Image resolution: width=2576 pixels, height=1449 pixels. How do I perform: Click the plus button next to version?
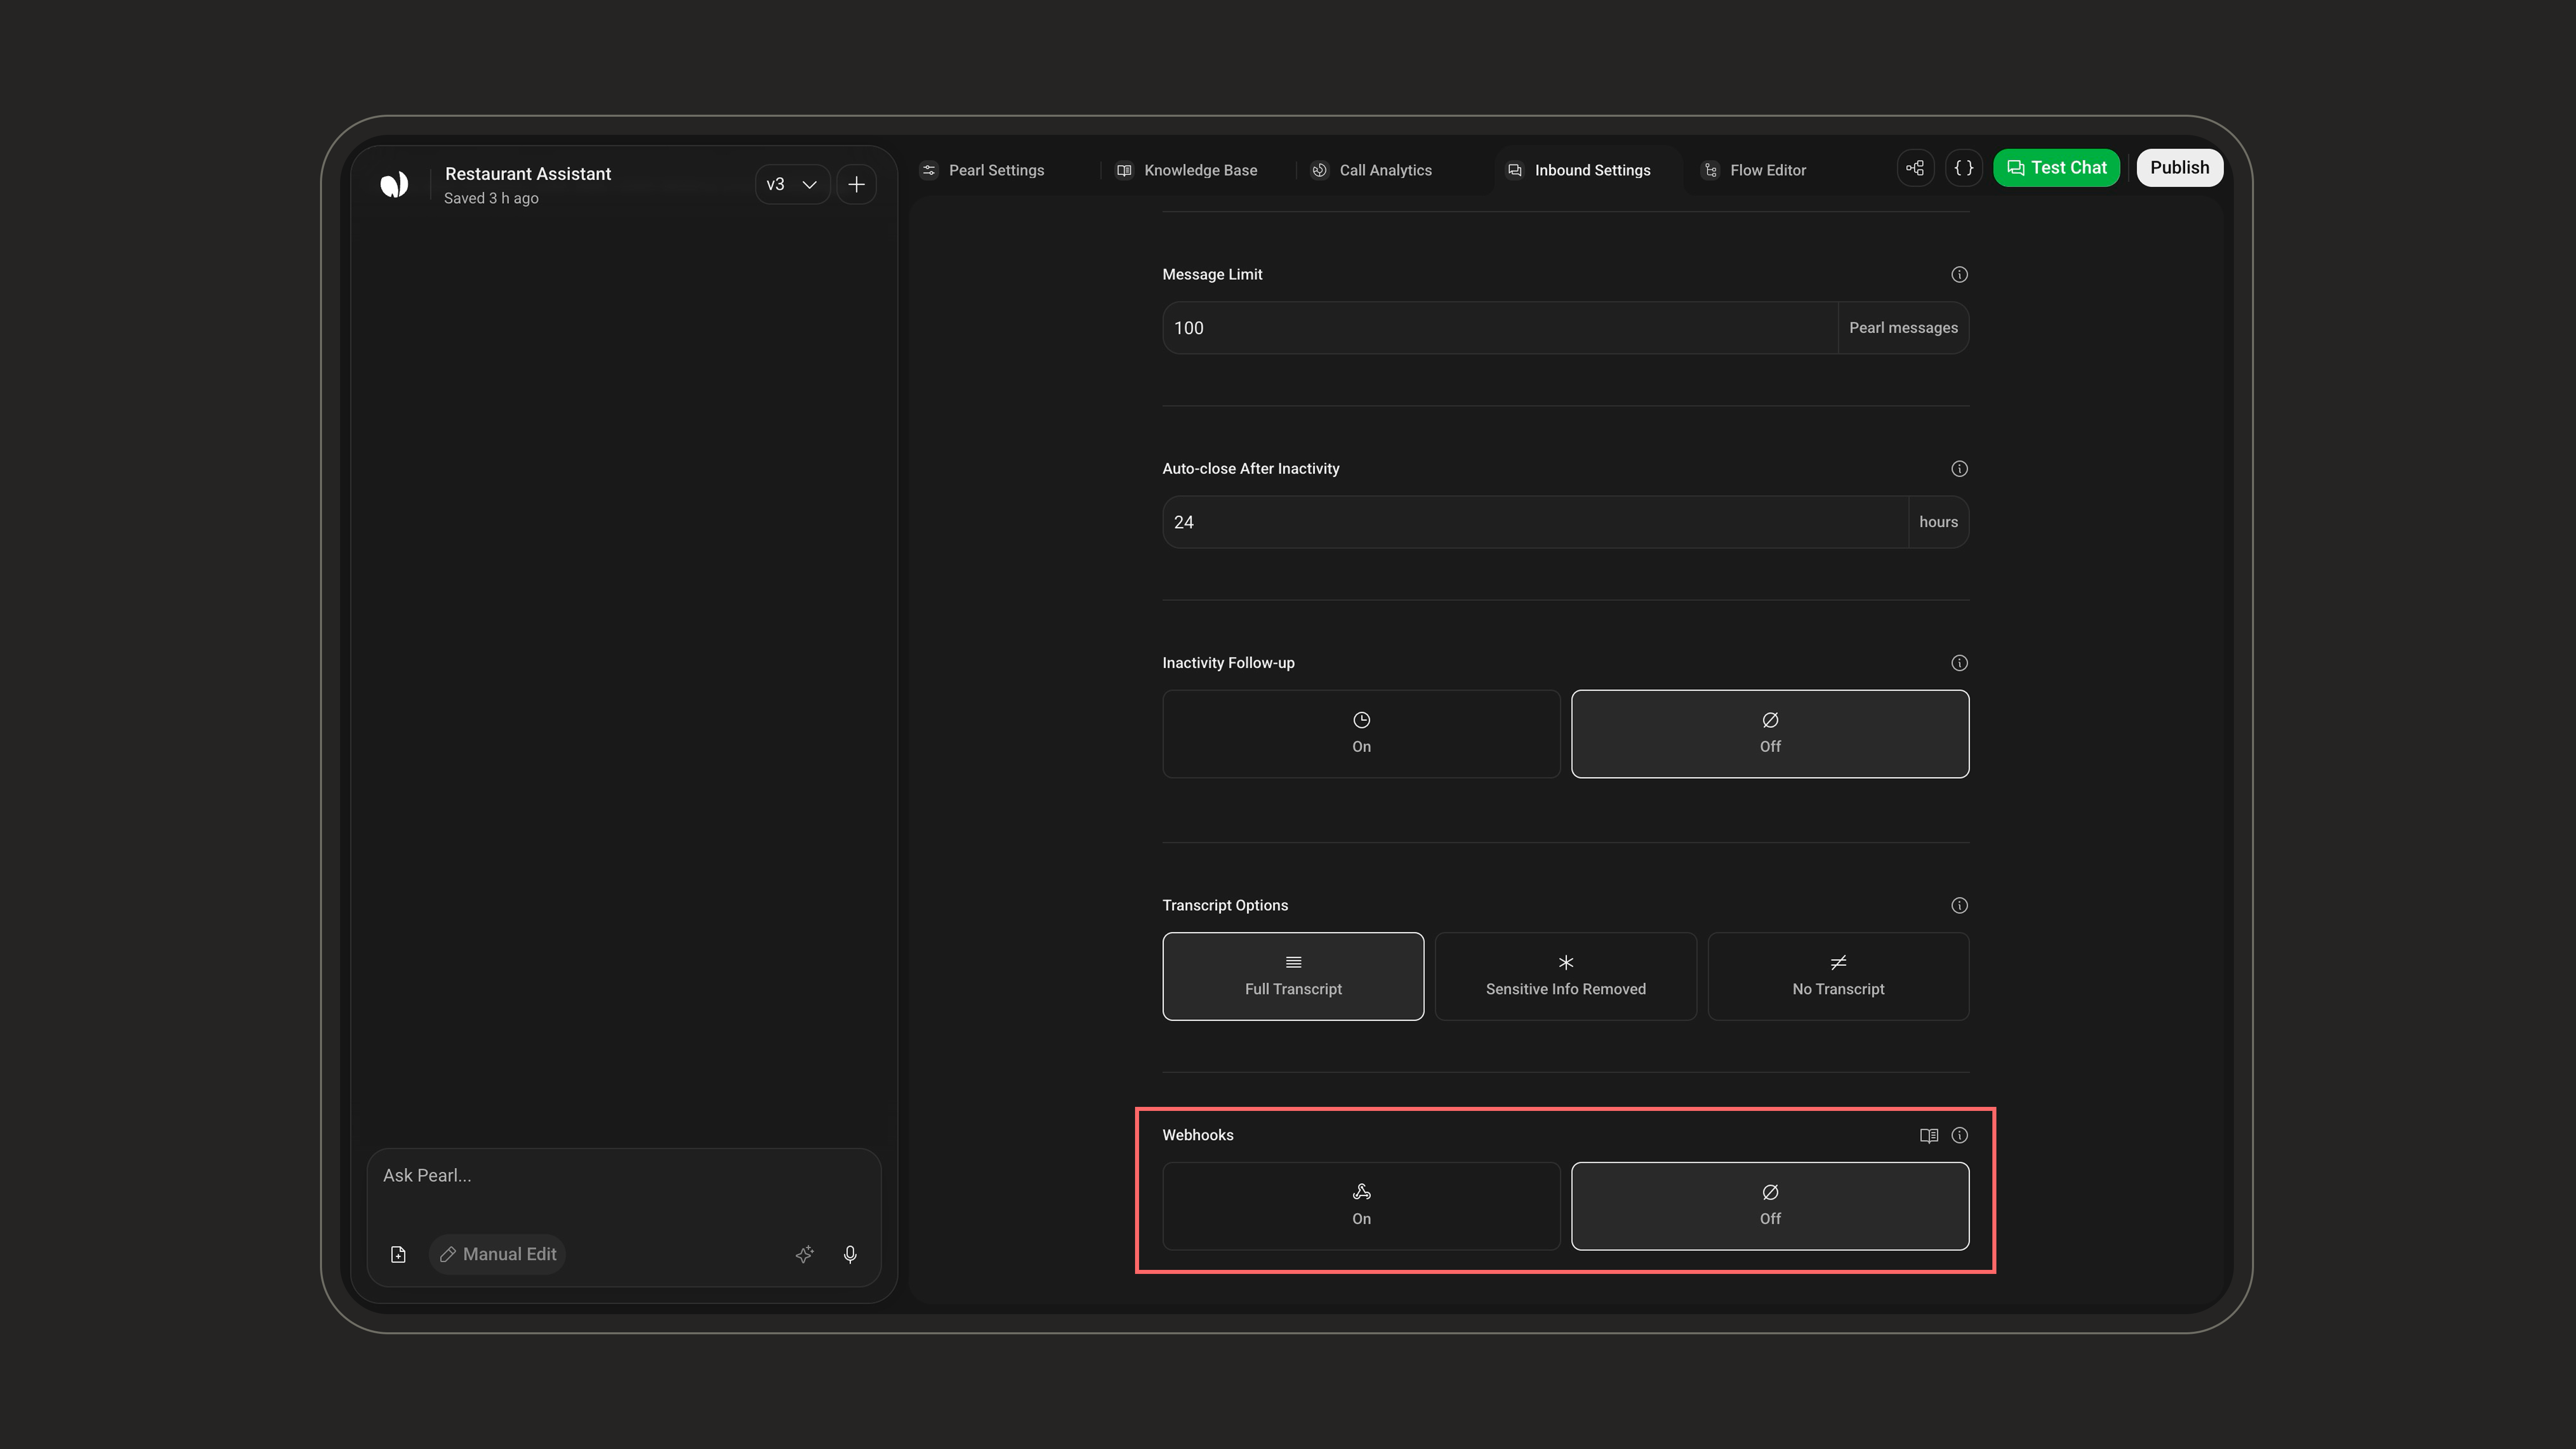[856, 184]
